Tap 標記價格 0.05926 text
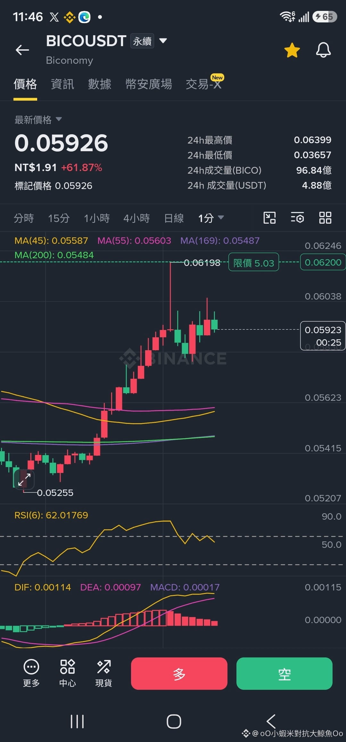Viewport: 346px width, 742px height. point(54,186)
